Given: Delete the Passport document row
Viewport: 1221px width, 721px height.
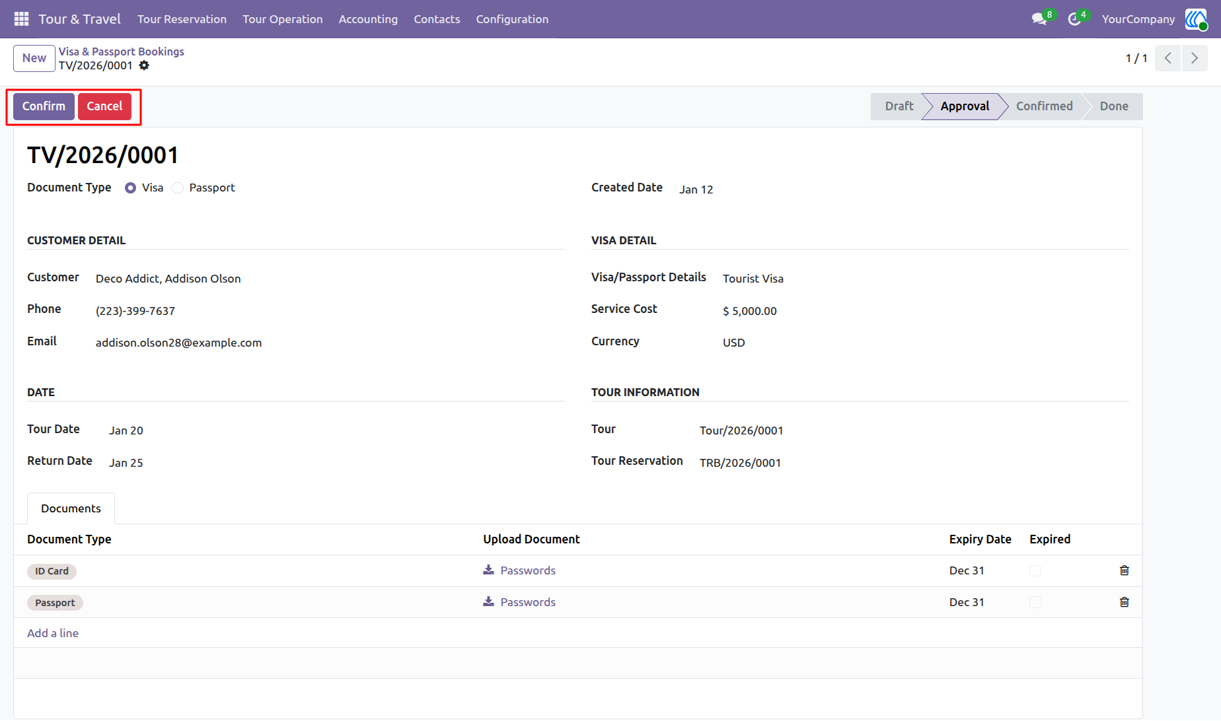Looking at the screenshot, I should [x=1124, y=602].
